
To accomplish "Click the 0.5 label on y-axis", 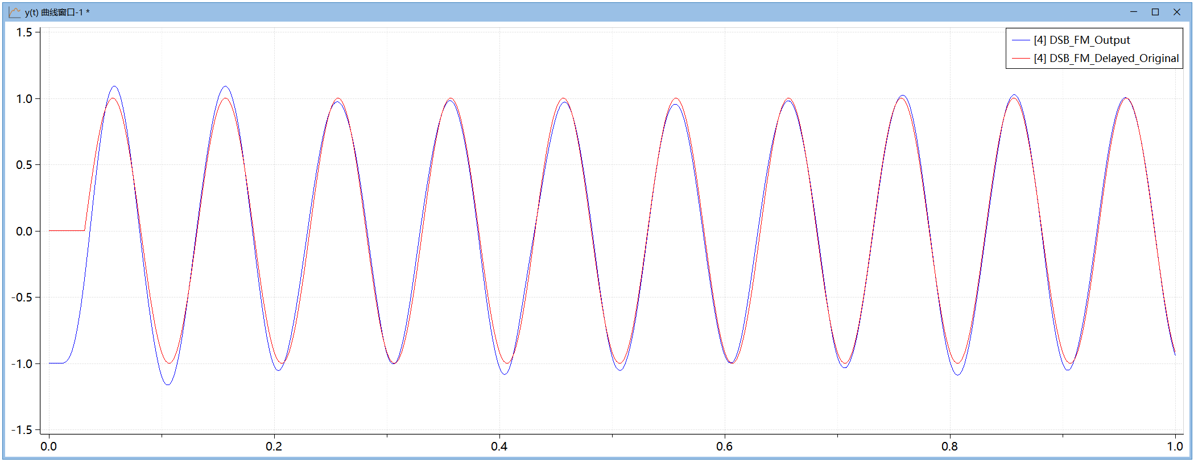I will tap(24, 165).
